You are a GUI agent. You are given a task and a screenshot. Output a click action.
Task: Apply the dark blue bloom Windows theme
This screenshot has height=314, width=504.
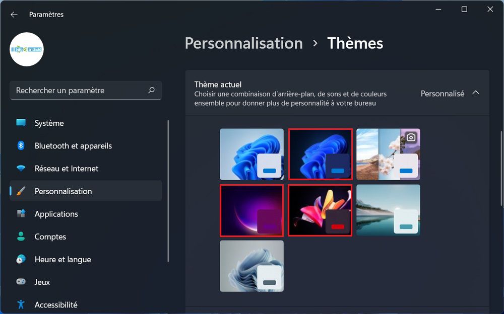[320, 154]
